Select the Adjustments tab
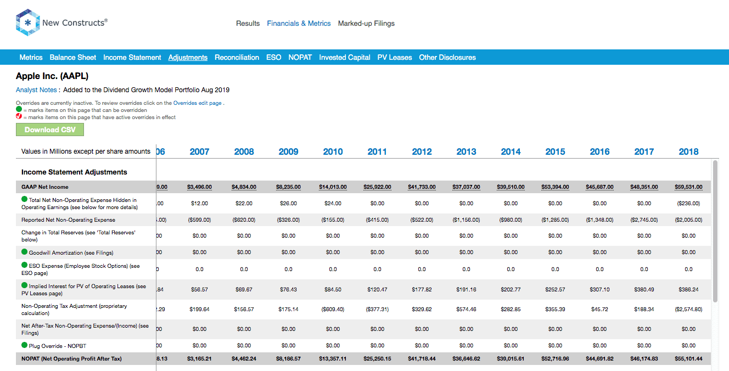729x371 pixels. click(x=188, y=57)
